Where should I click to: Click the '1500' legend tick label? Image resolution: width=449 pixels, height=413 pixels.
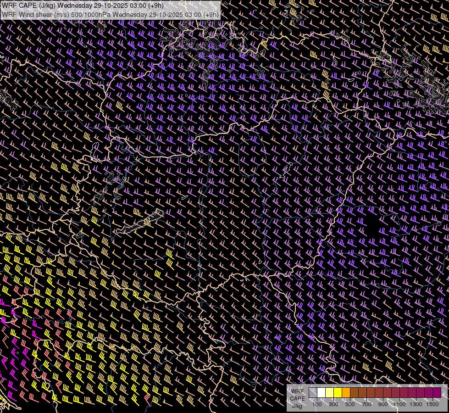pyautogui.click(x=432, y=404)
